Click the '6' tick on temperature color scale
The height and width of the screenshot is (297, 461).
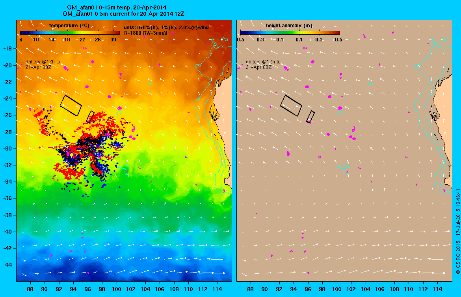click(x=21, y=40)
